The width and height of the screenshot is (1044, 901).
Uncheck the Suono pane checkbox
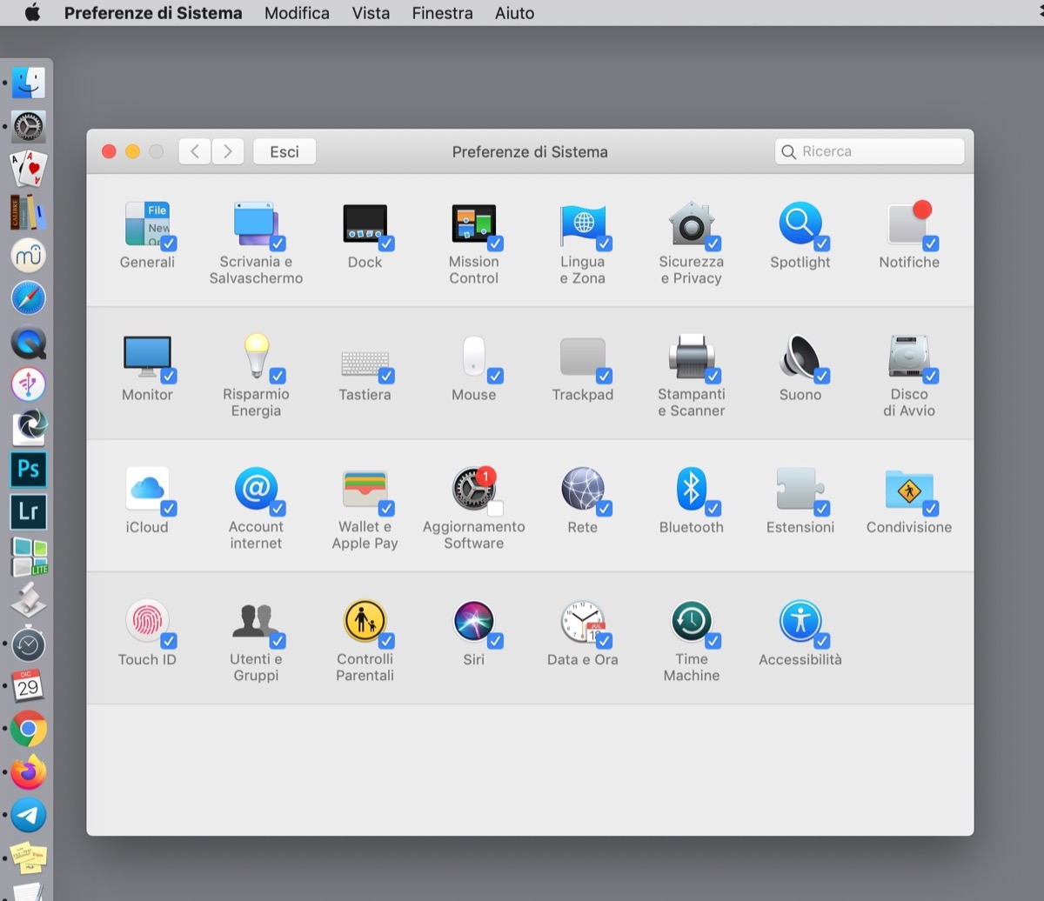[821, 376]
